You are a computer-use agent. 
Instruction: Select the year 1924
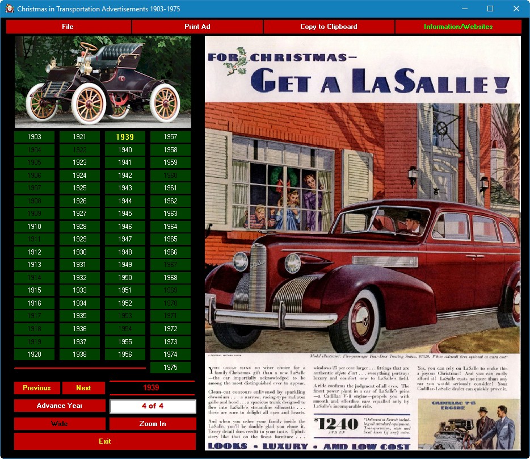point(79,176)
